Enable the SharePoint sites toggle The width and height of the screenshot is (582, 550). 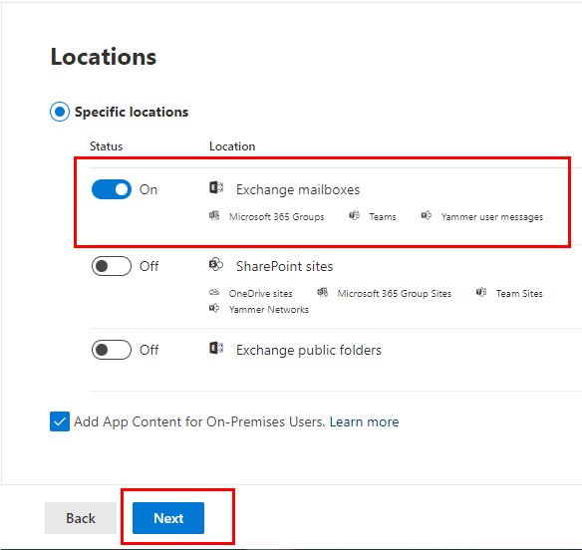(112, 266)
